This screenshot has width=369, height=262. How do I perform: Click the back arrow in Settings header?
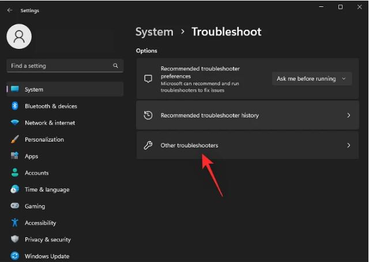pos(10,10)
